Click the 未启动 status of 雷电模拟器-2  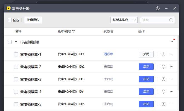pos(108,67)
